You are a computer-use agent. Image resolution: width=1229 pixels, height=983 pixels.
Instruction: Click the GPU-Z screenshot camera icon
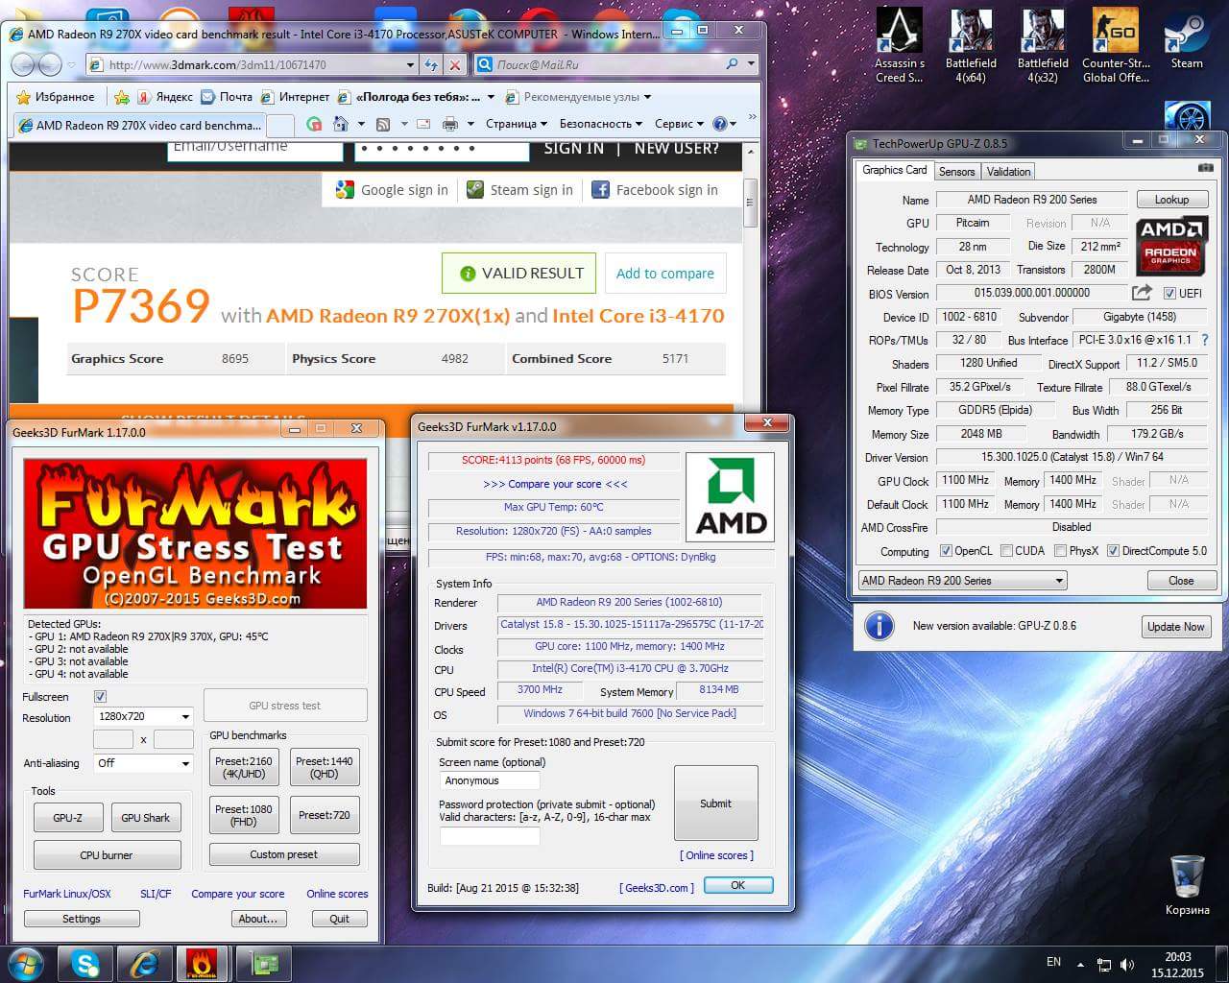pyautogui.click(x=1205, y=168)
